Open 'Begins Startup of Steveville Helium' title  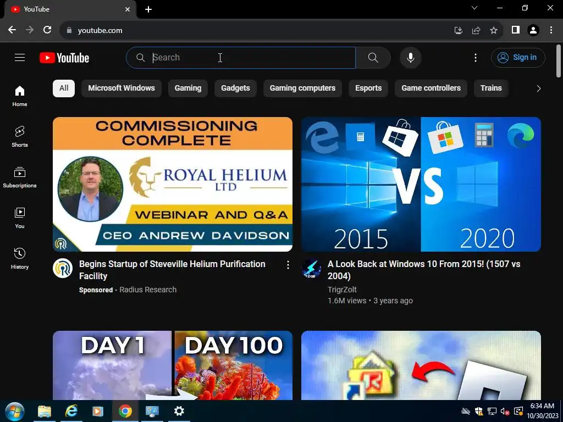pos(172,270)
